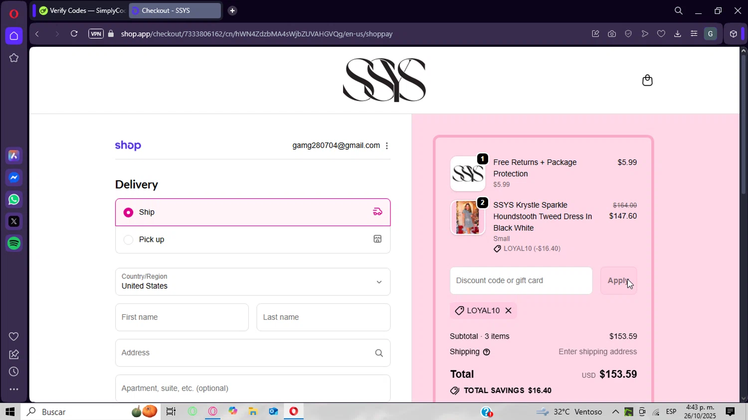The height and width of the screenshot is (420, 748).
Task: Open the notification center icon
Action: [730, 412]
